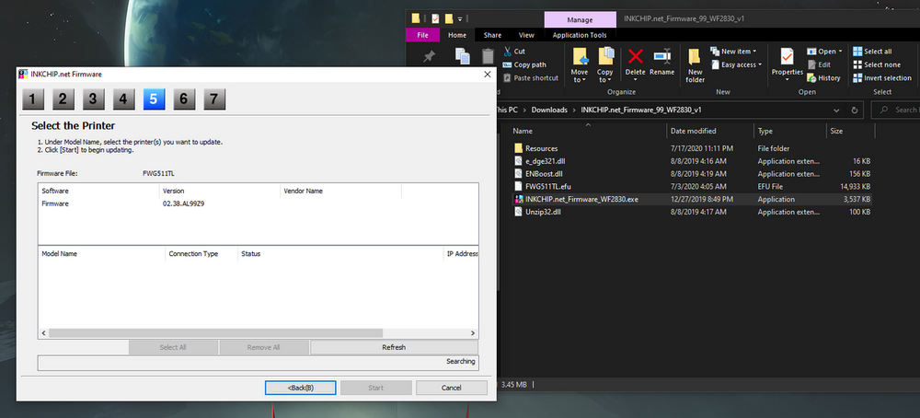Select the INKCHIP.net_Firmware_WF2830.exe file
Image resolution: width=920 pixels, height=418 pixels.
(581, 199)
